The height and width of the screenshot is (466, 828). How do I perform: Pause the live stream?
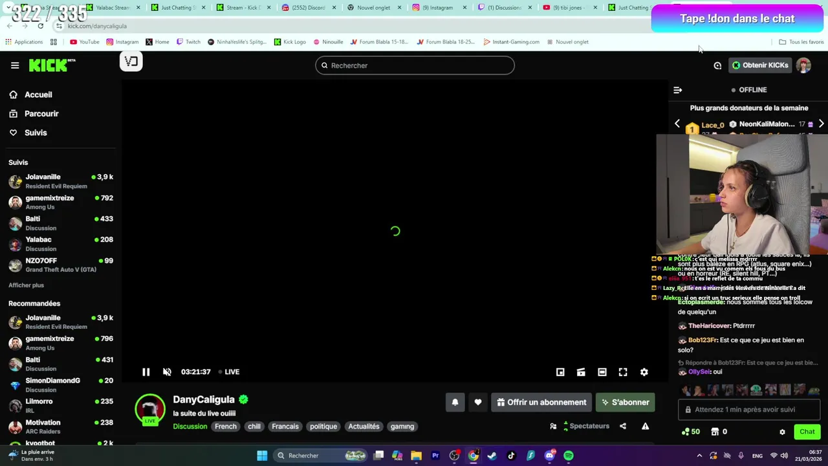(146, 372)
